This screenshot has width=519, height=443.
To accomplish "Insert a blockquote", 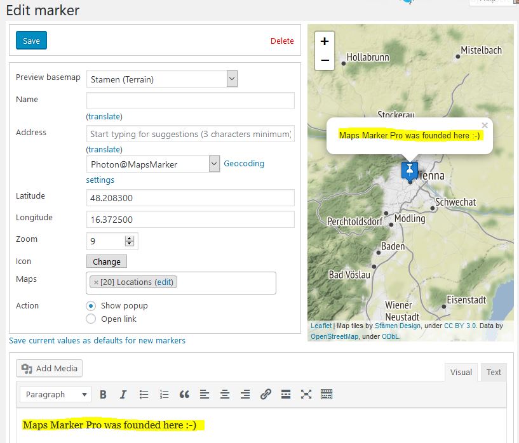I will tap(184, 393).
